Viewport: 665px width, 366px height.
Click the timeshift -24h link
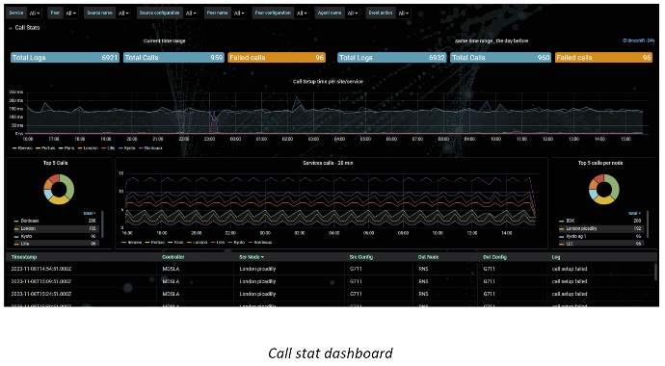pyautogui.click(x=639, y=40)
